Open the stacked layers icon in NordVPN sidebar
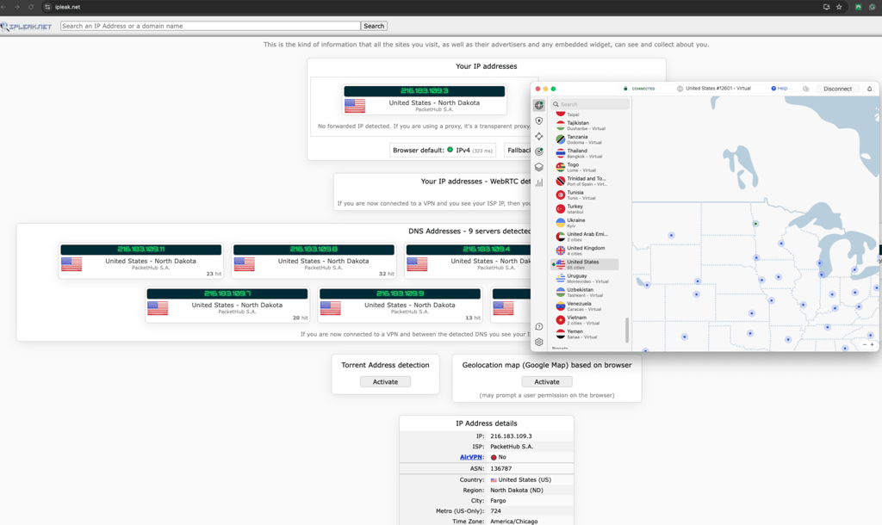This screenshot has height=525, width=882. point(539,167)
